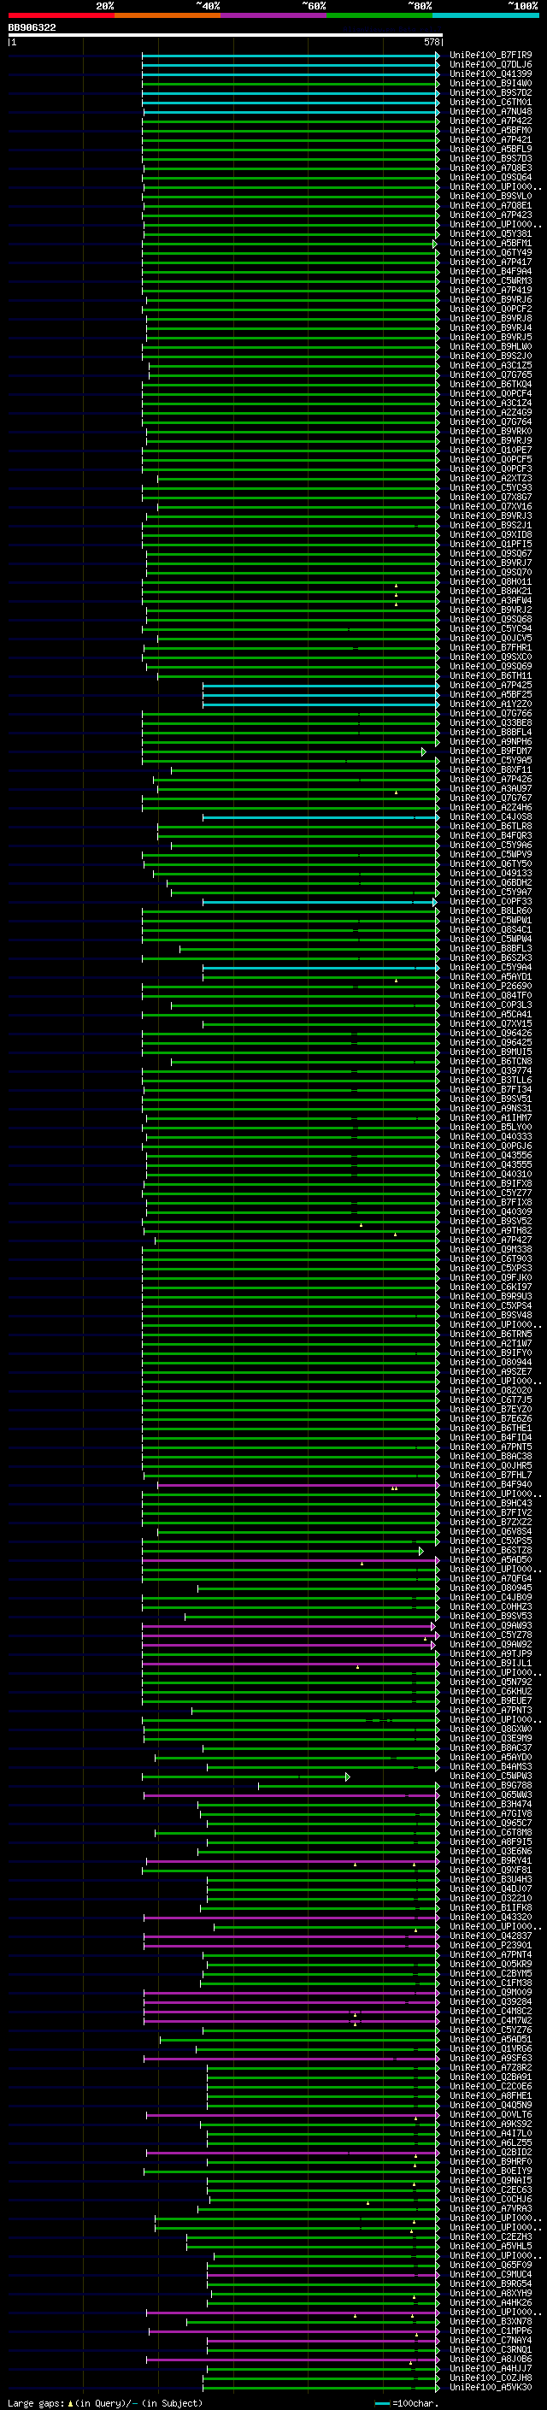
Task: Open hit UniRef100_C6TM01
Action: [490, 102]
